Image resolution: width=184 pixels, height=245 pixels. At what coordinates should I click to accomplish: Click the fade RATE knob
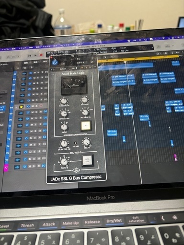click(64, 162)
